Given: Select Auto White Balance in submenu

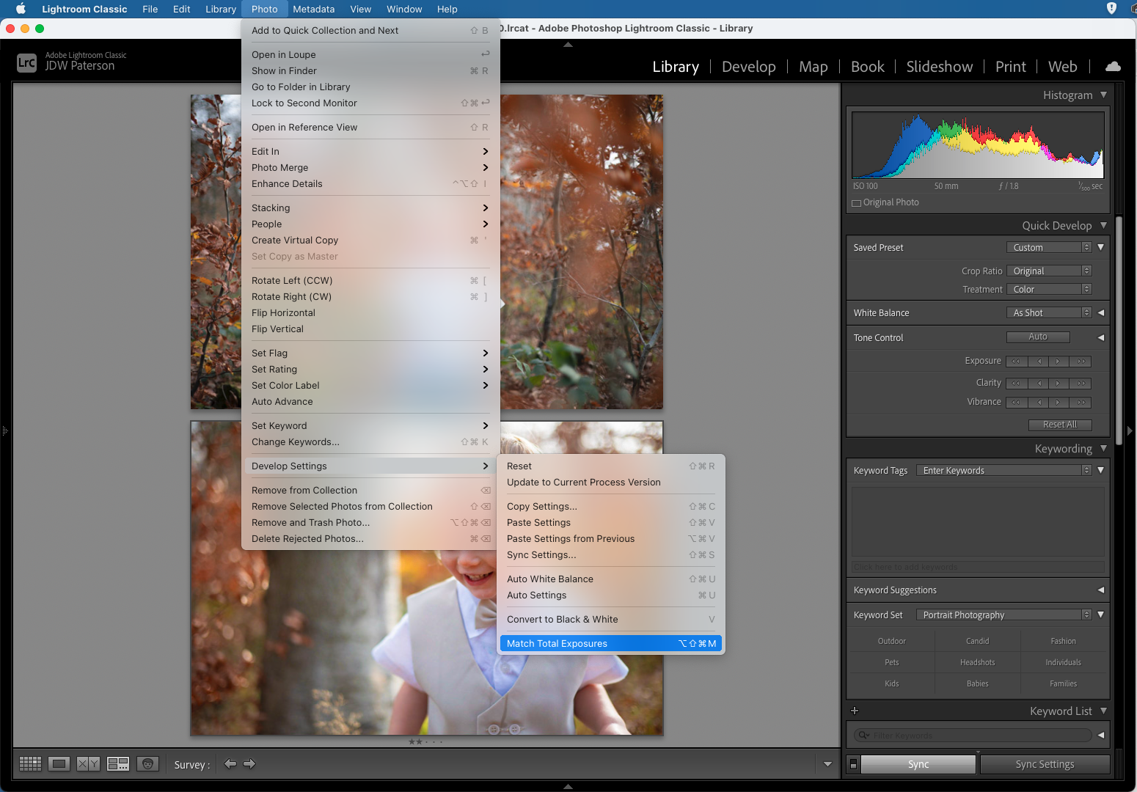Looking at the screenshot, I should [x=611, y=579].
